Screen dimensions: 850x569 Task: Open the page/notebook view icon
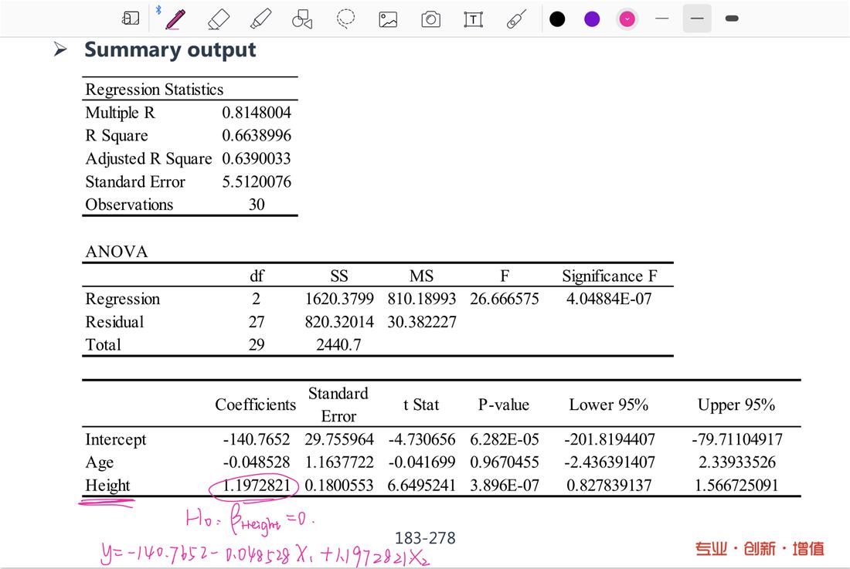(x=131, y=19)
